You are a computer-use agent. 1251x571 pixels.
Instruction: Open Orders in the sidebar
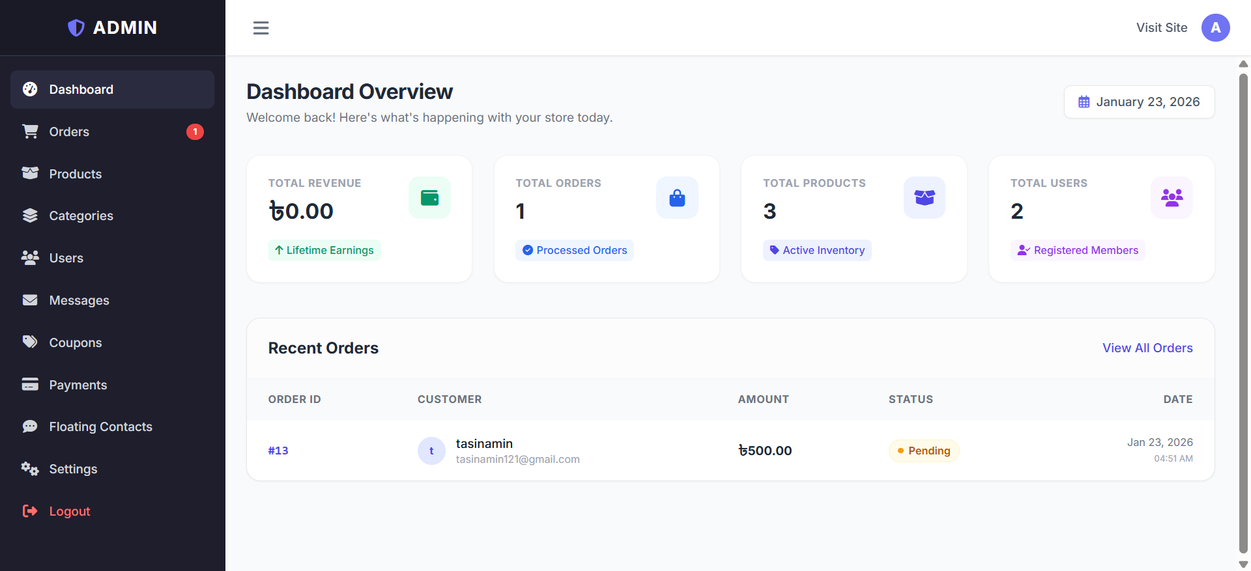[x=69, y=132]
